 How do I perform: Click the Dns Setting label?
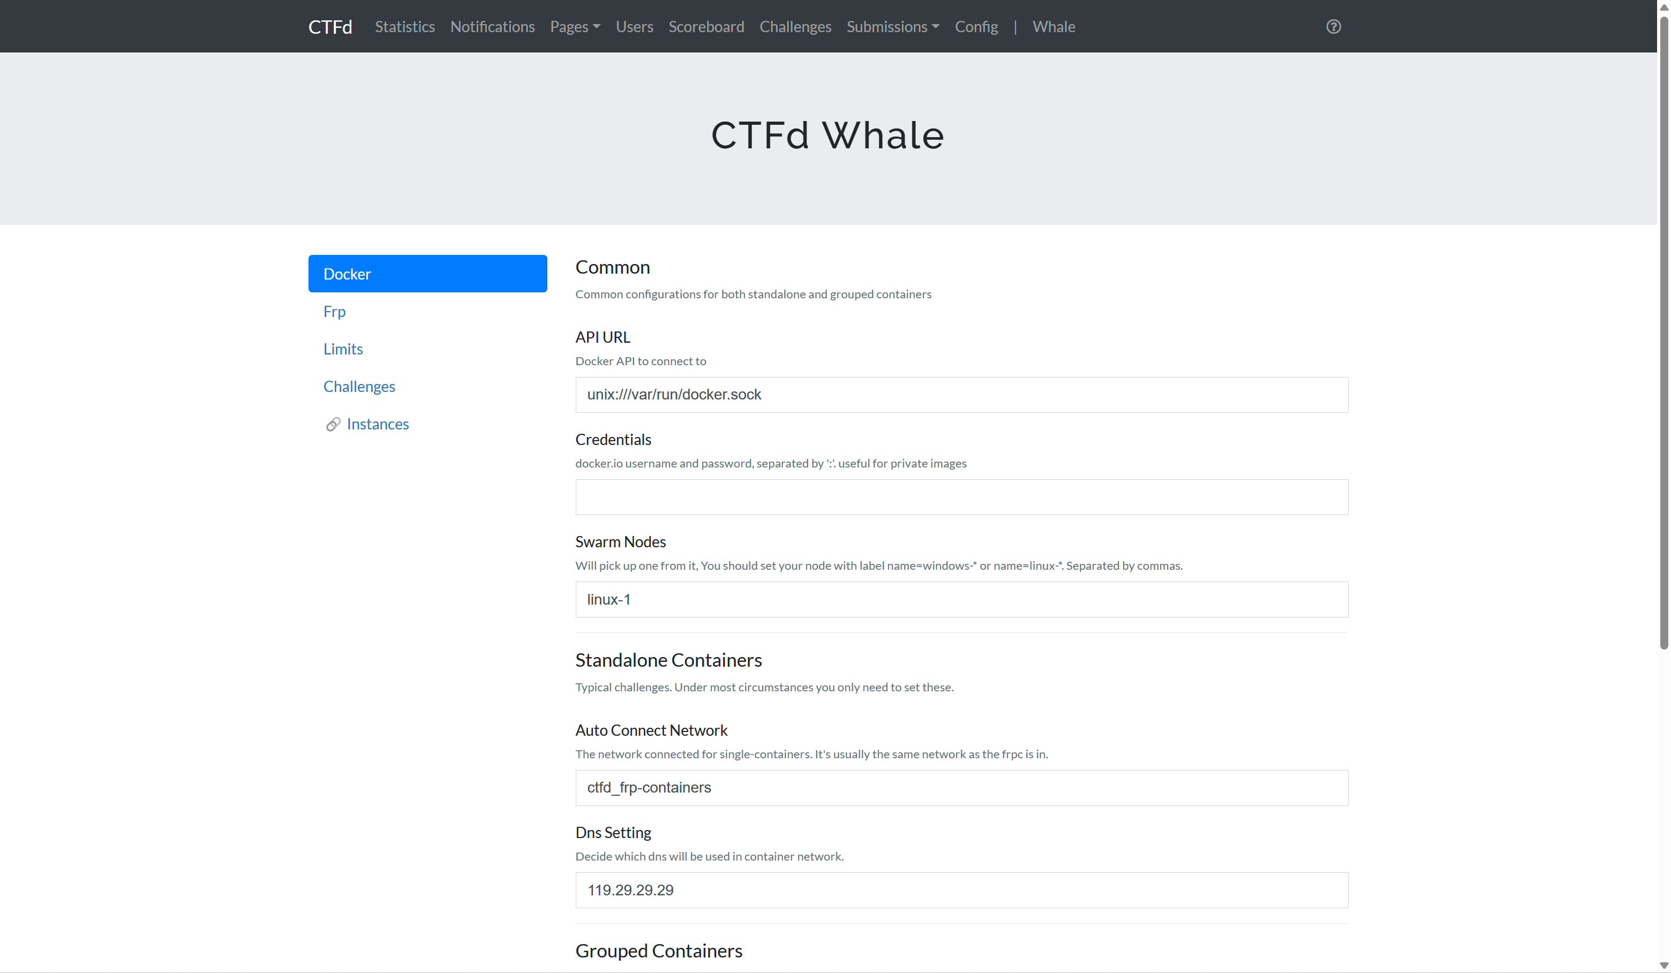point(613,833)
